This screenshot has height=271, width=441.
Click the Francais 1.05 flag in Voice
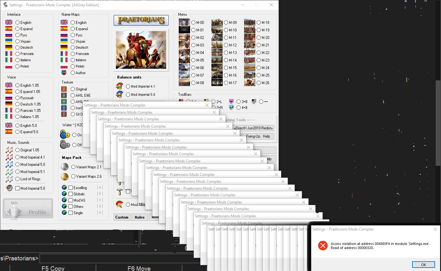(9, 110)
